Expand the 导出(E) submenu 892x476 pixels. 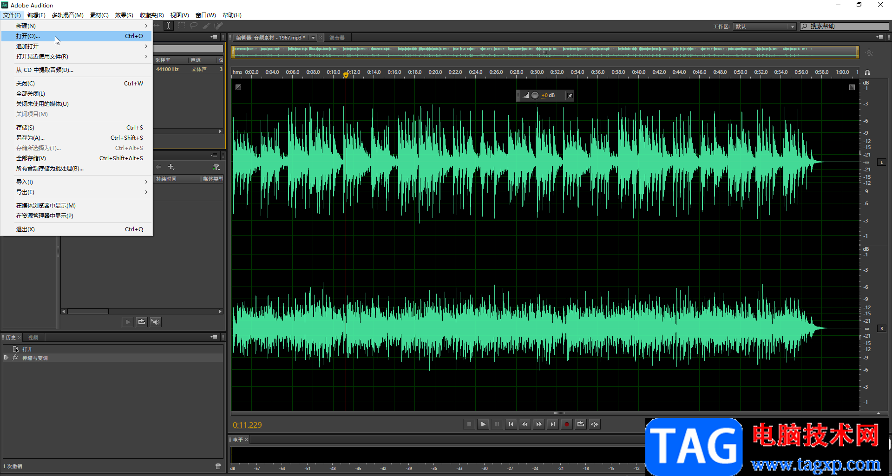tap(77, 192)
